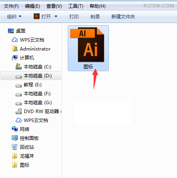Screen dimensions: 177x178
Task: Click the Administrator user folder icon
Action: 15,49
